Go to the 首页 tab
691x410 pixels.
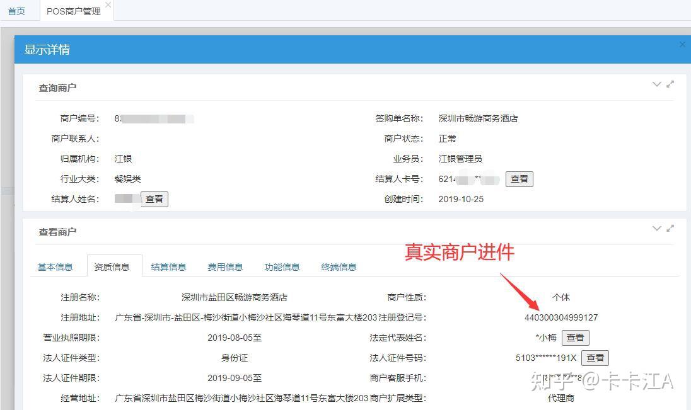(17, 11)
